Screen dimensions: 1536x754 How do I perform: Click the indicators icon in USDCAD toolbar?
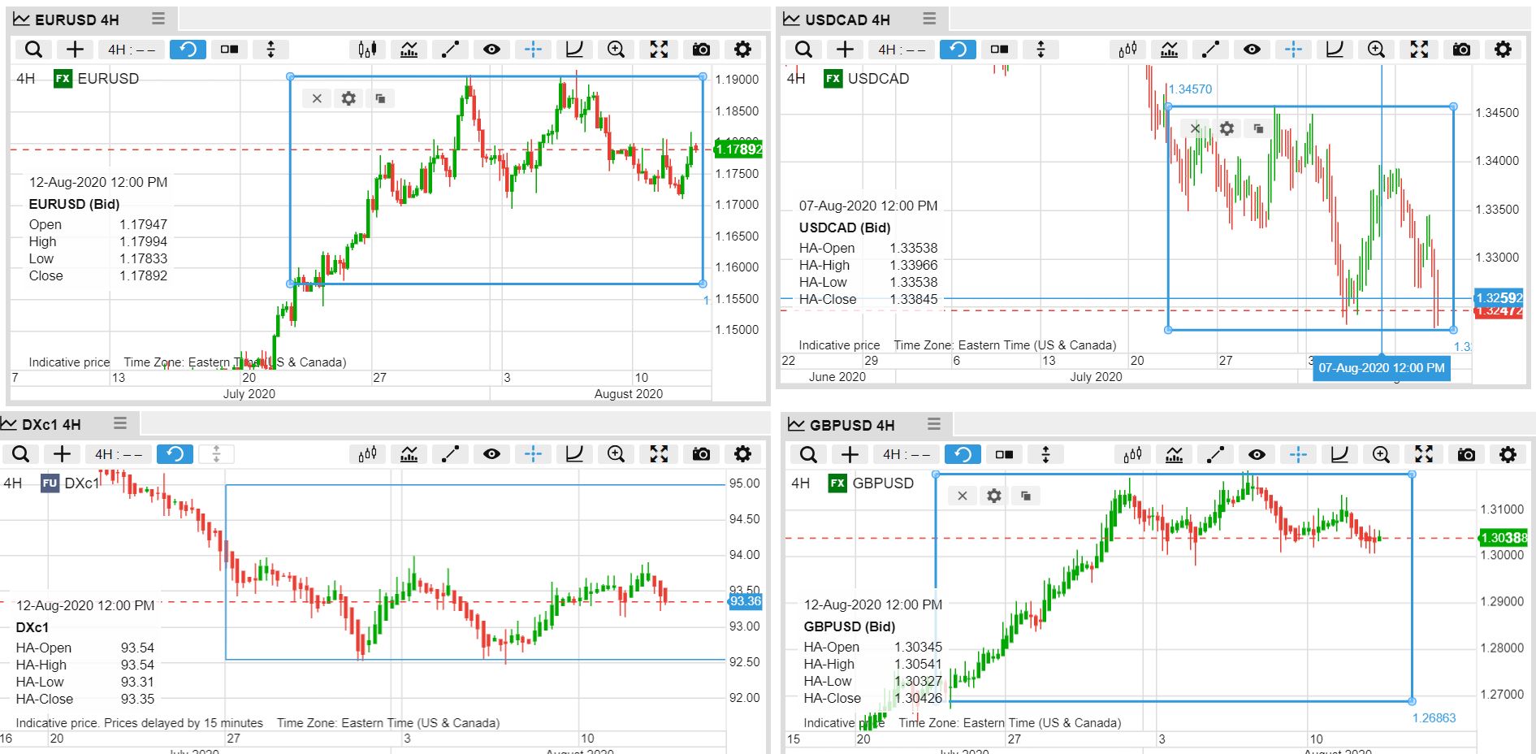1169,50
